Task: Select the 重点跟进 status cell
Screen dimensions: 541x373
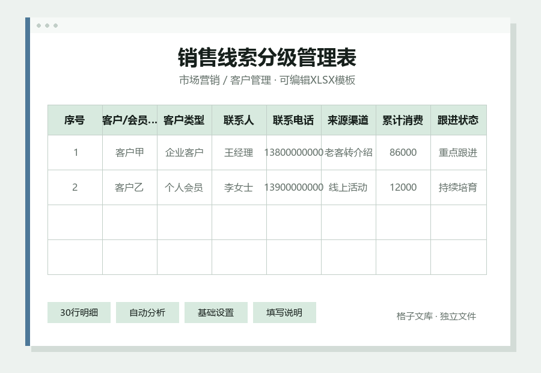Action: pyautogui.click(x=458, y=152)
